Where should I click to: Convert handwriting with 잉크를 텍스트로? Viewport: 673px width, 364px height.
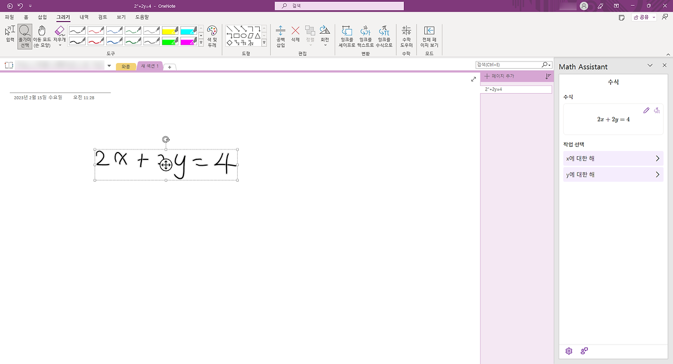pyautogui.click(x=365, y=36)
